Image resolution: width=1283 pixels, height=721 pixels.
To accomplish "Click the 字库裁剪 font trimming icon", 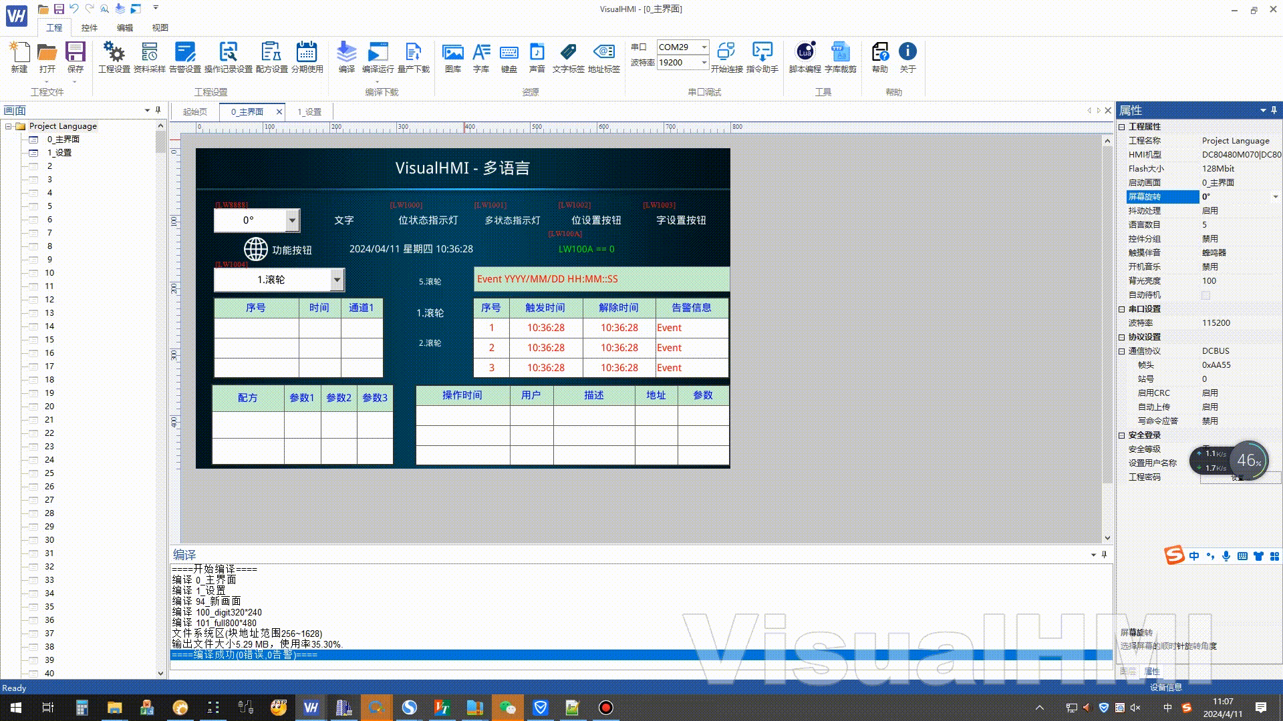I will coord(840,53).
